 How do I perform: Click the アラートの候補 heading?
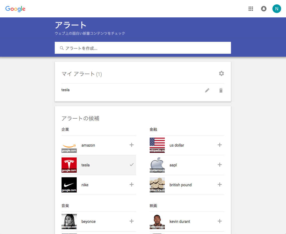[80, 118]
